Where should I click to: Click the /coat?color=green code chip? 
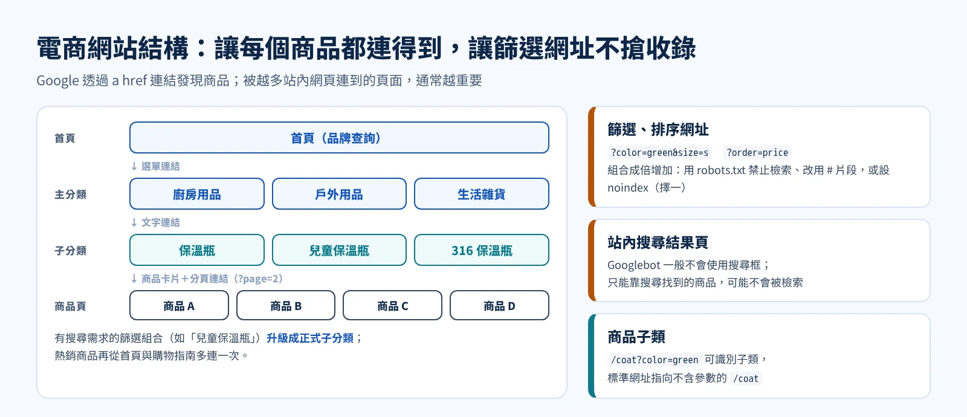(655, 360)
